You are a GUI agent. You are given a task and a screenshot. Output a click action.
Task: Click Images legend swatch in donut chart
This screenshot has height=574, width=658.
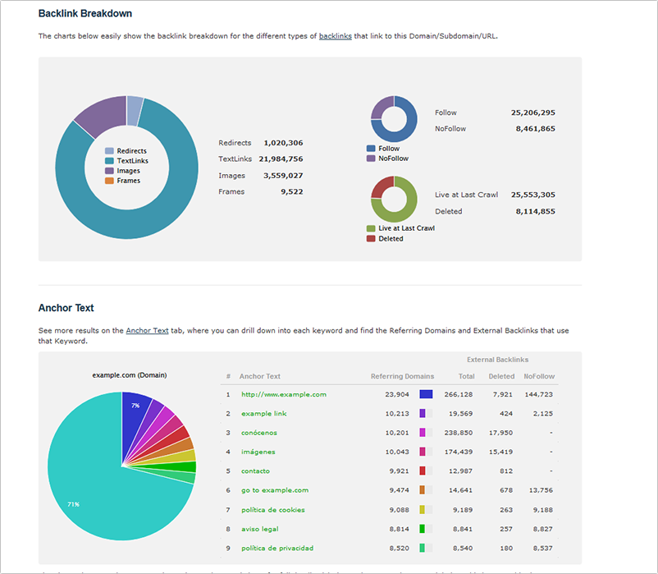pos(109,171)
